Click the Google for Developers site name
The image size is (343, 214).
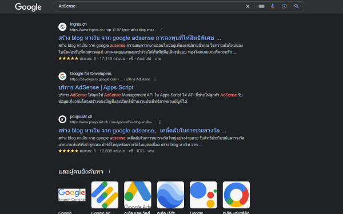coord(90,74)
